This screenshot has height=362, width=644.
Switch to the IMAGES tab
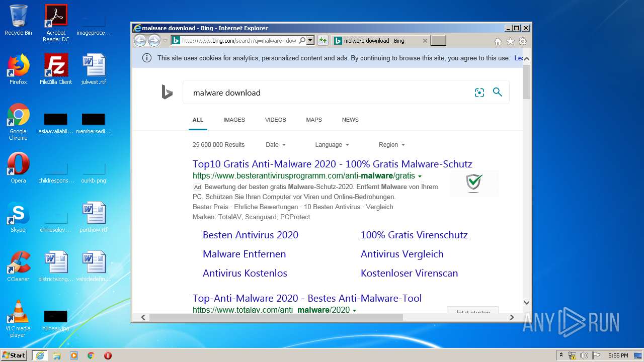tap(234, 120)
